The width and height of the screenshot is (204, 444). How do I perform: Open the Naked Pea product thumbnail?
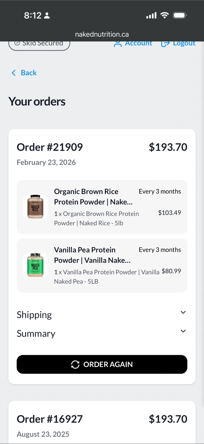tap(35, 265)
